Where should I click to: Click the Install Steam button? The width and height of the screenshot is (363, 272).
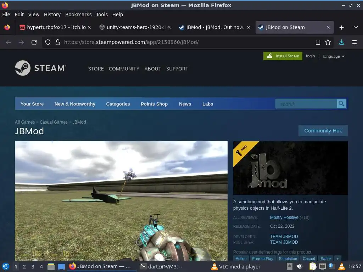pyautogui.click(x=283, y=56)
